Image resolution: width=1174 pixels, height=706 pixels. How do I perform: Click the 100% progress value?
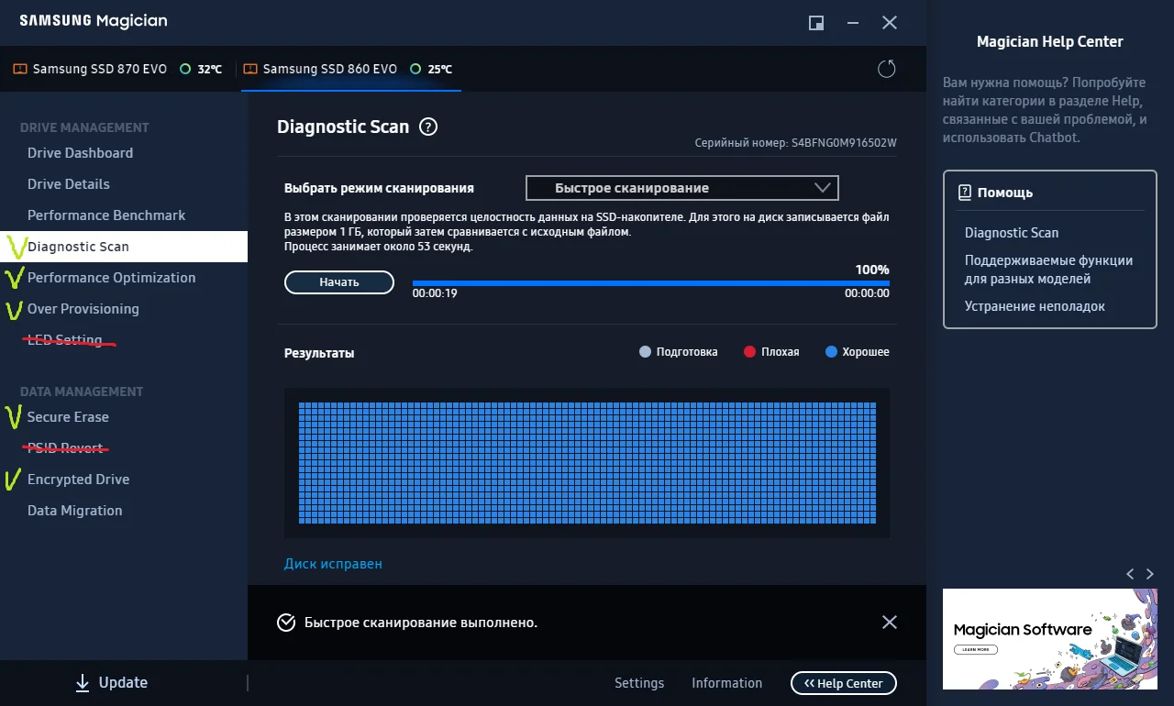[872, 270]
